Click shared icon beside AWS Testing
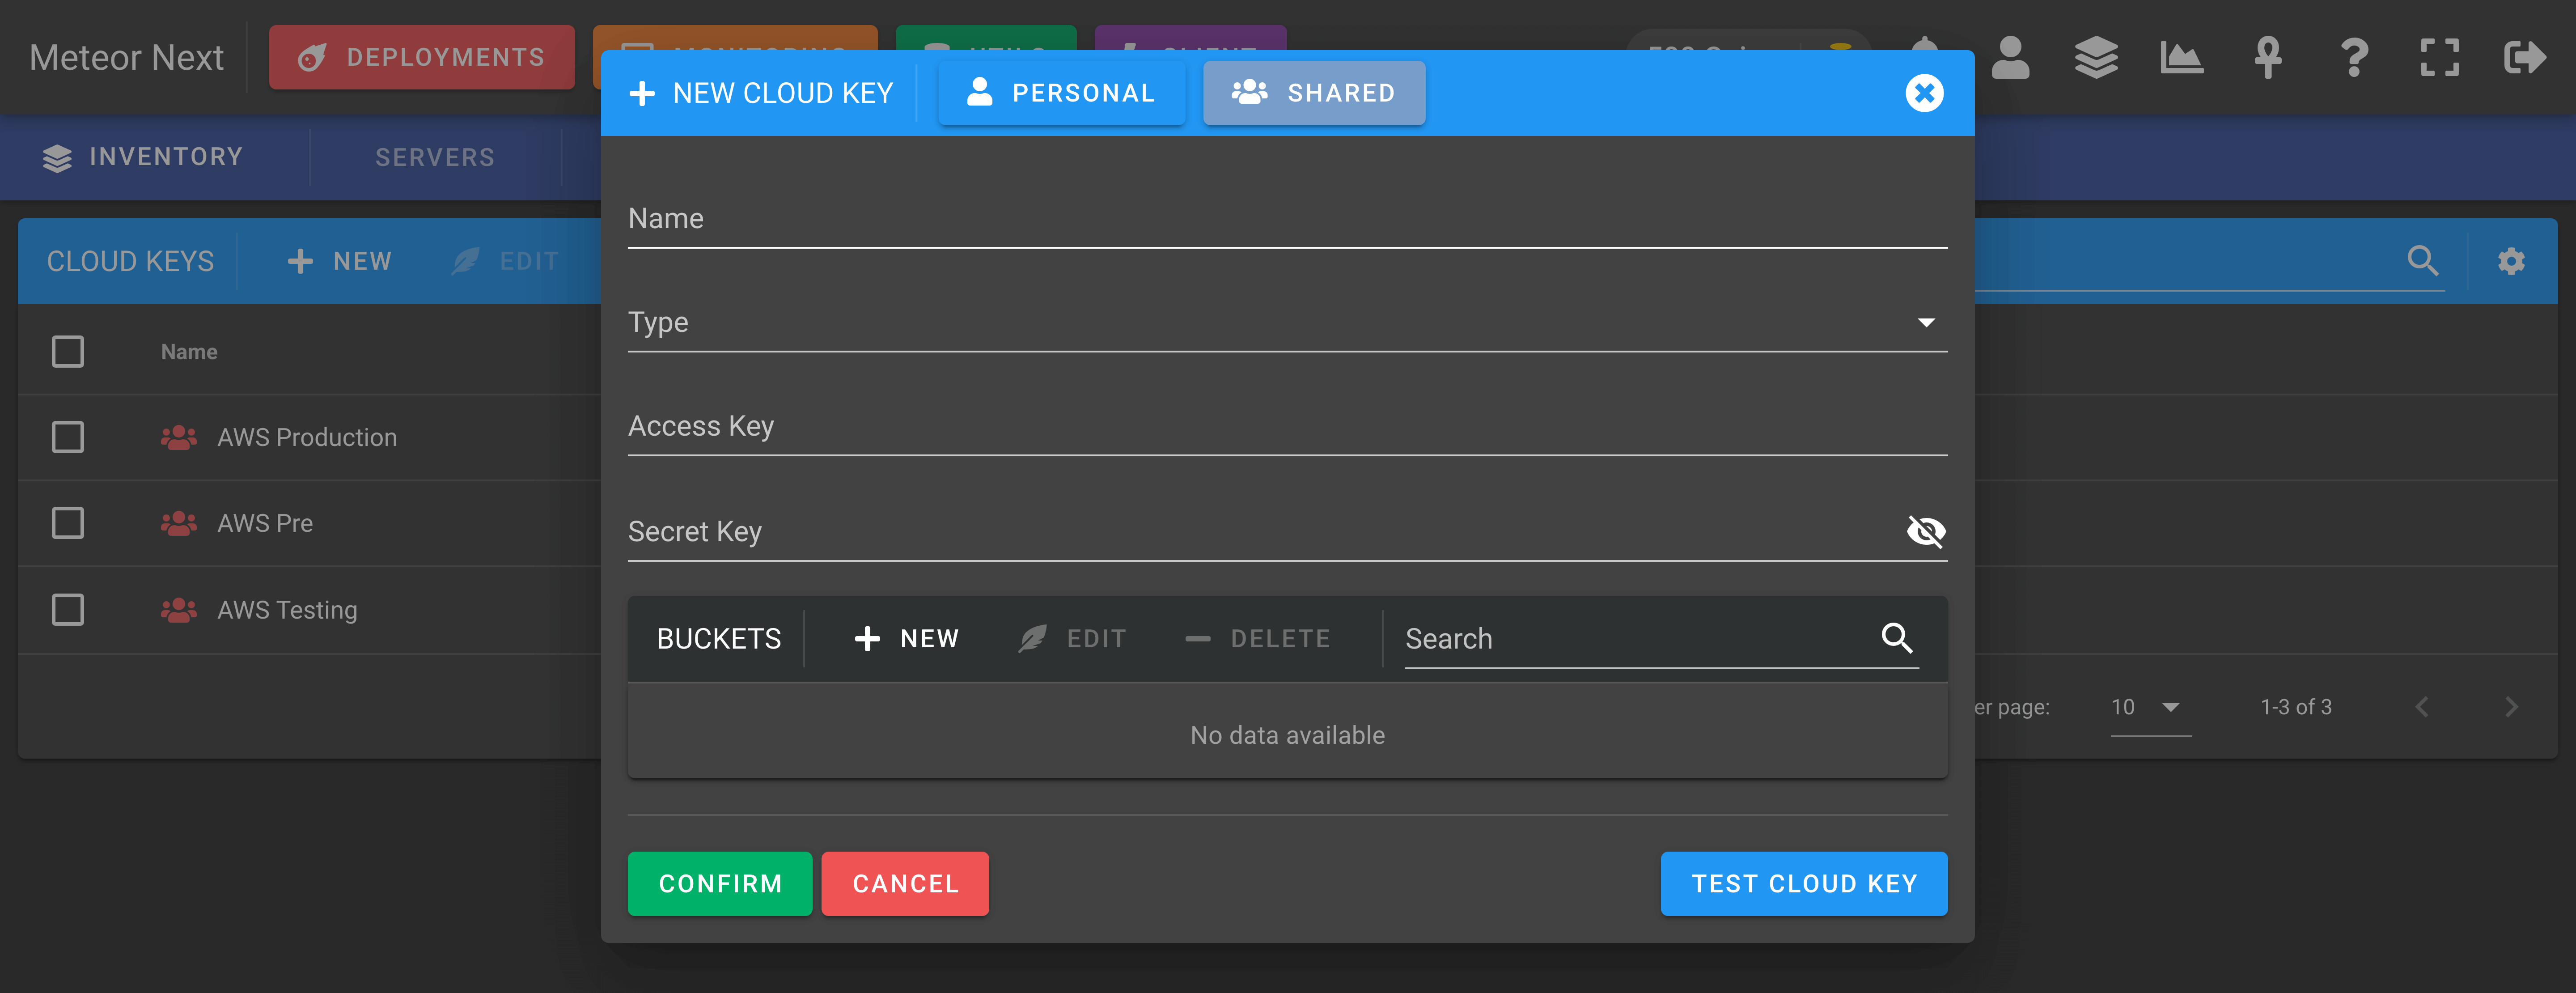Viewport: 2576px width, 993px height. 179,610
